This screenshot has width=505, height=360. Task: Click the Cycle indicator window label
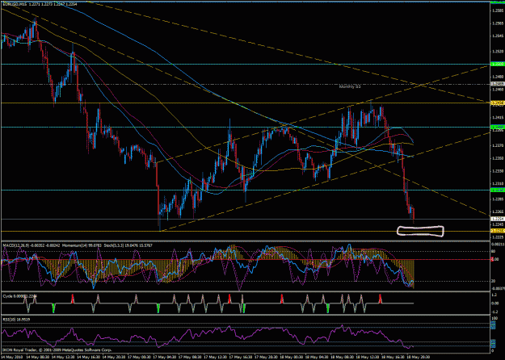(19, 296)
